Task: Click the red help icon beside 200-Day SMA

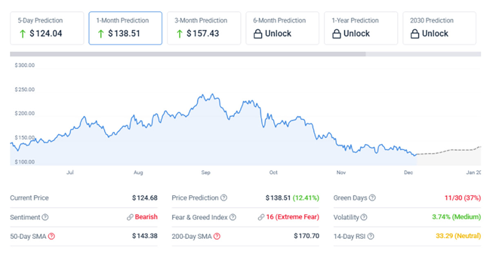Action: 217,236
